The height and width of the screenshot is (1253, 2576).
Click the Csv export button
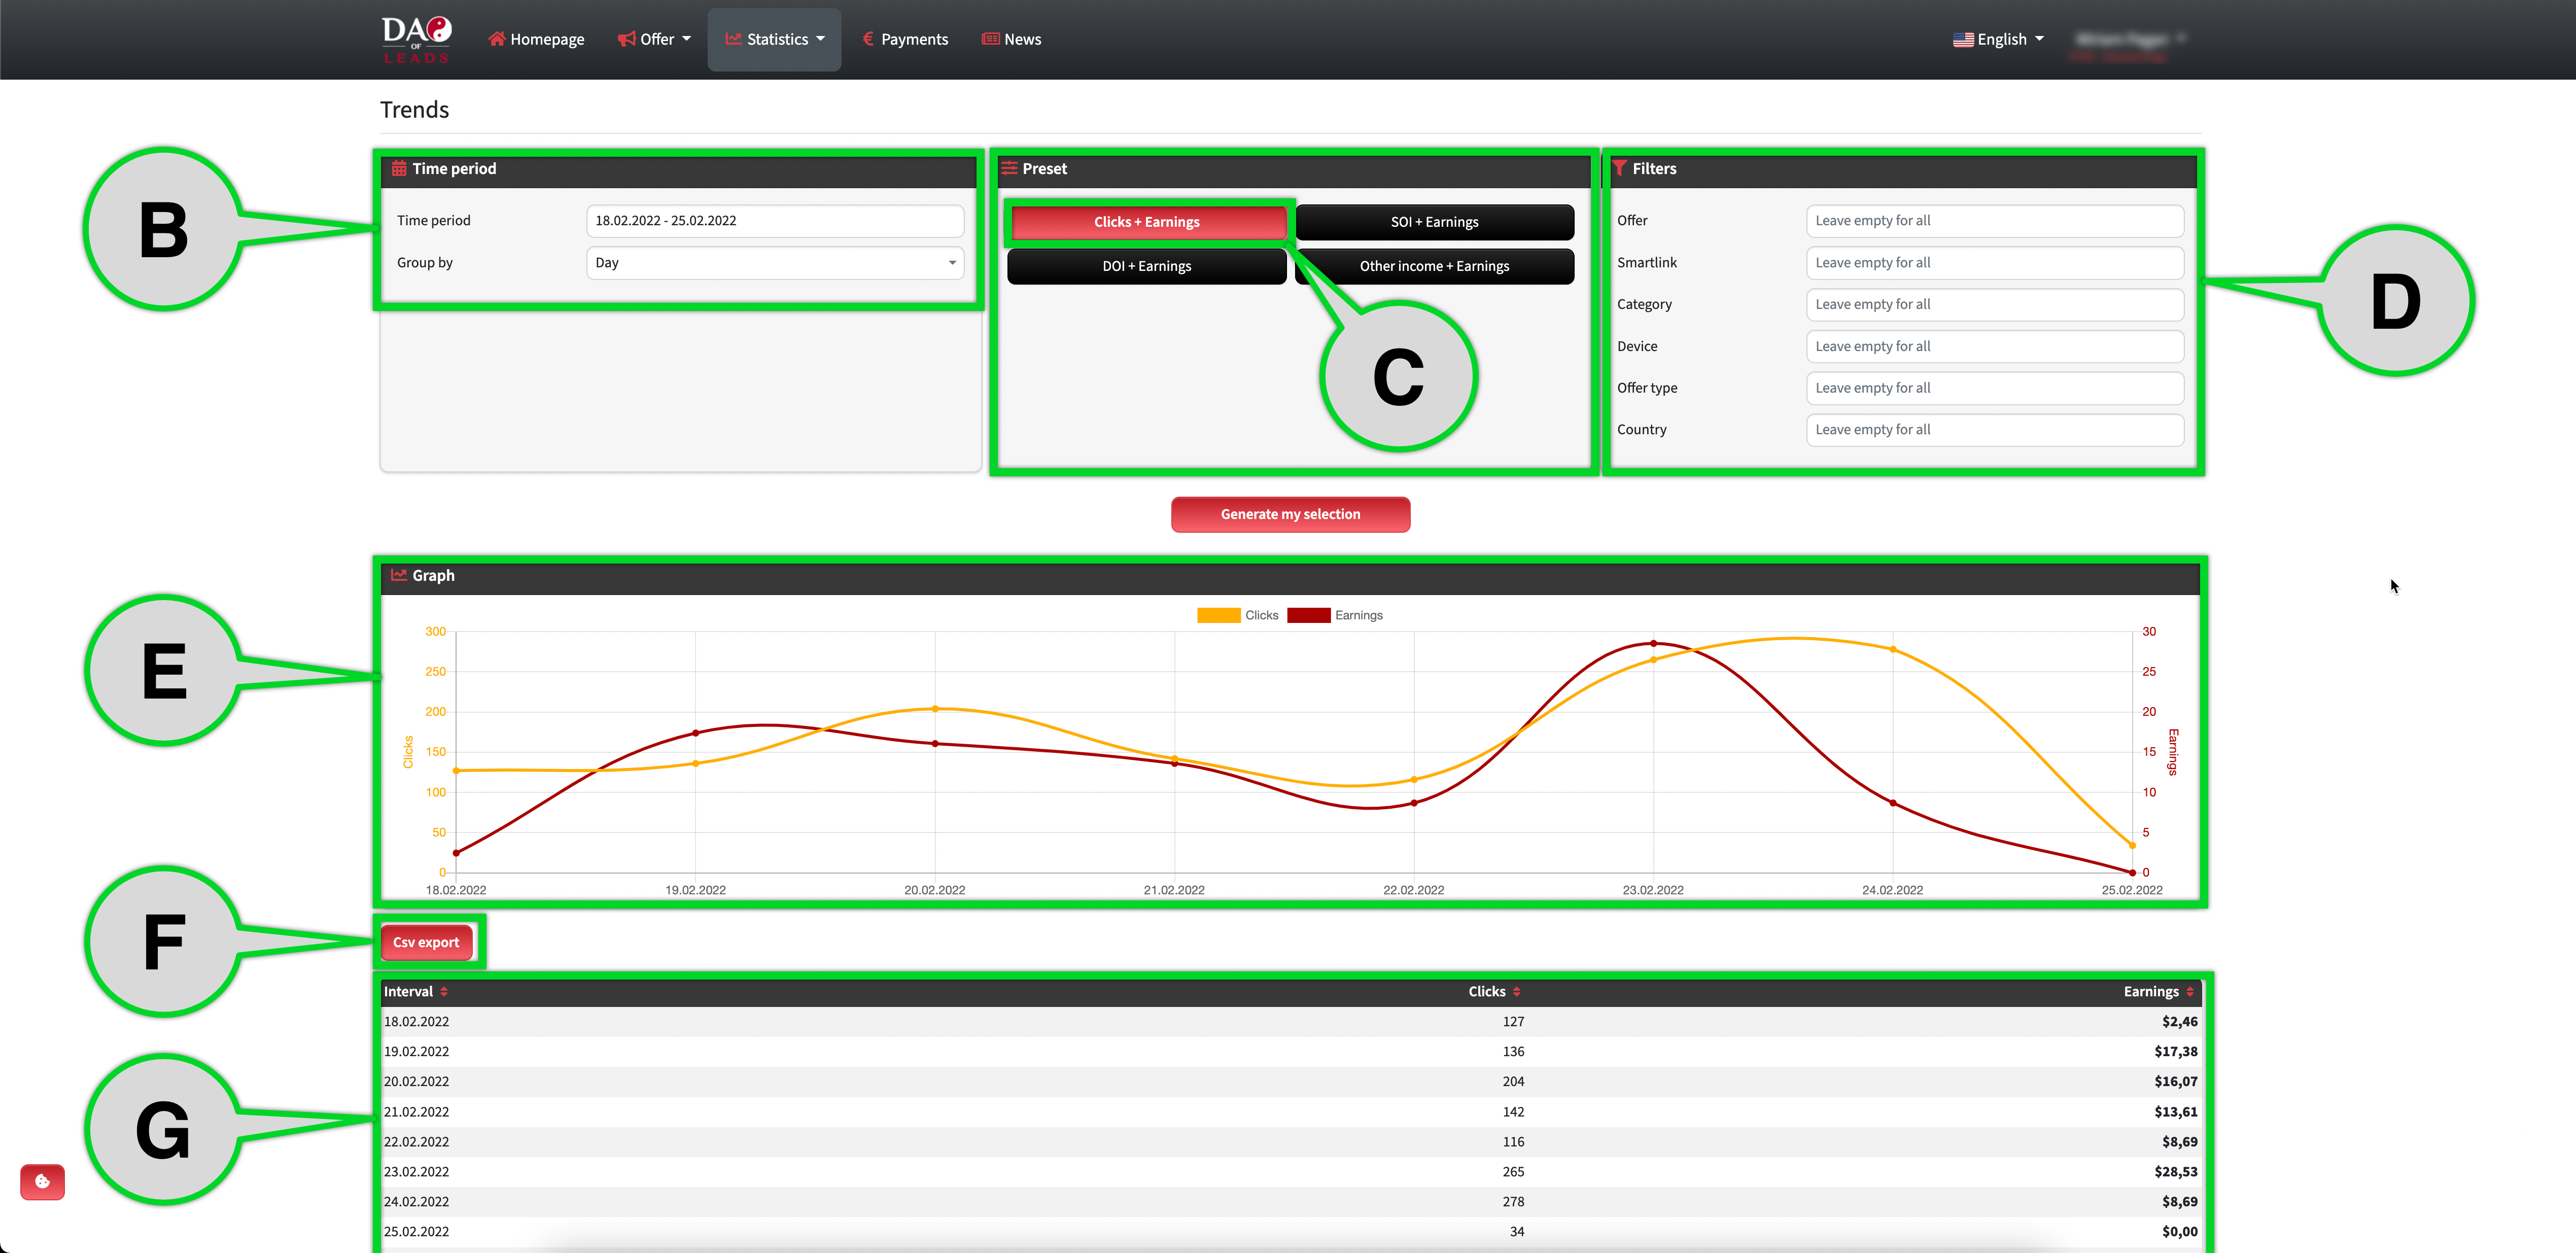426,942
